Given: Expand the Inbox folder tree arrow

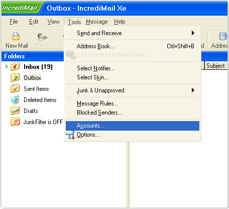Looking at the screenshot, I should click(7, 67).
